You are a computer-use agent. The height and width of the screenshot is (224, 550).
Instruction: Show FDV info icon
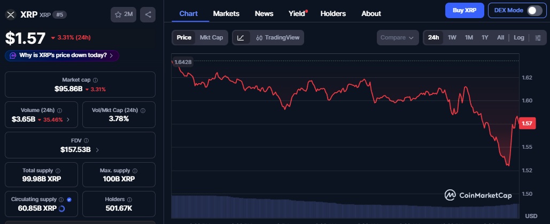click(86, 141)
